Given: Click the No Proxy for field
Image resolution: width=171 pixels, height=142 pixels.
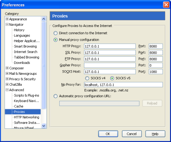Looking at the screenshot, I should coord(123,85).
